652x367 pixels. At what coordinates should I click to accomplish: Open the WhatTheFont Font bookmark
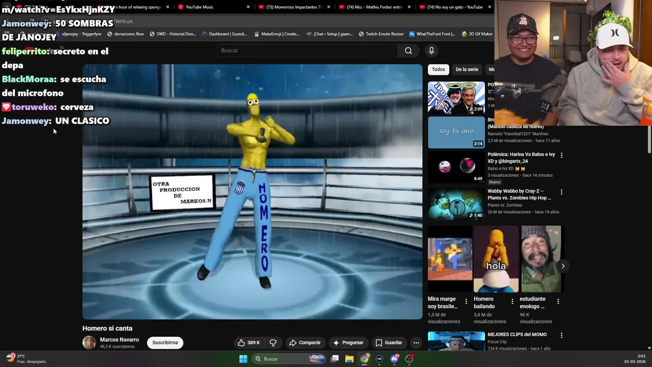click(x=432, y=34)
